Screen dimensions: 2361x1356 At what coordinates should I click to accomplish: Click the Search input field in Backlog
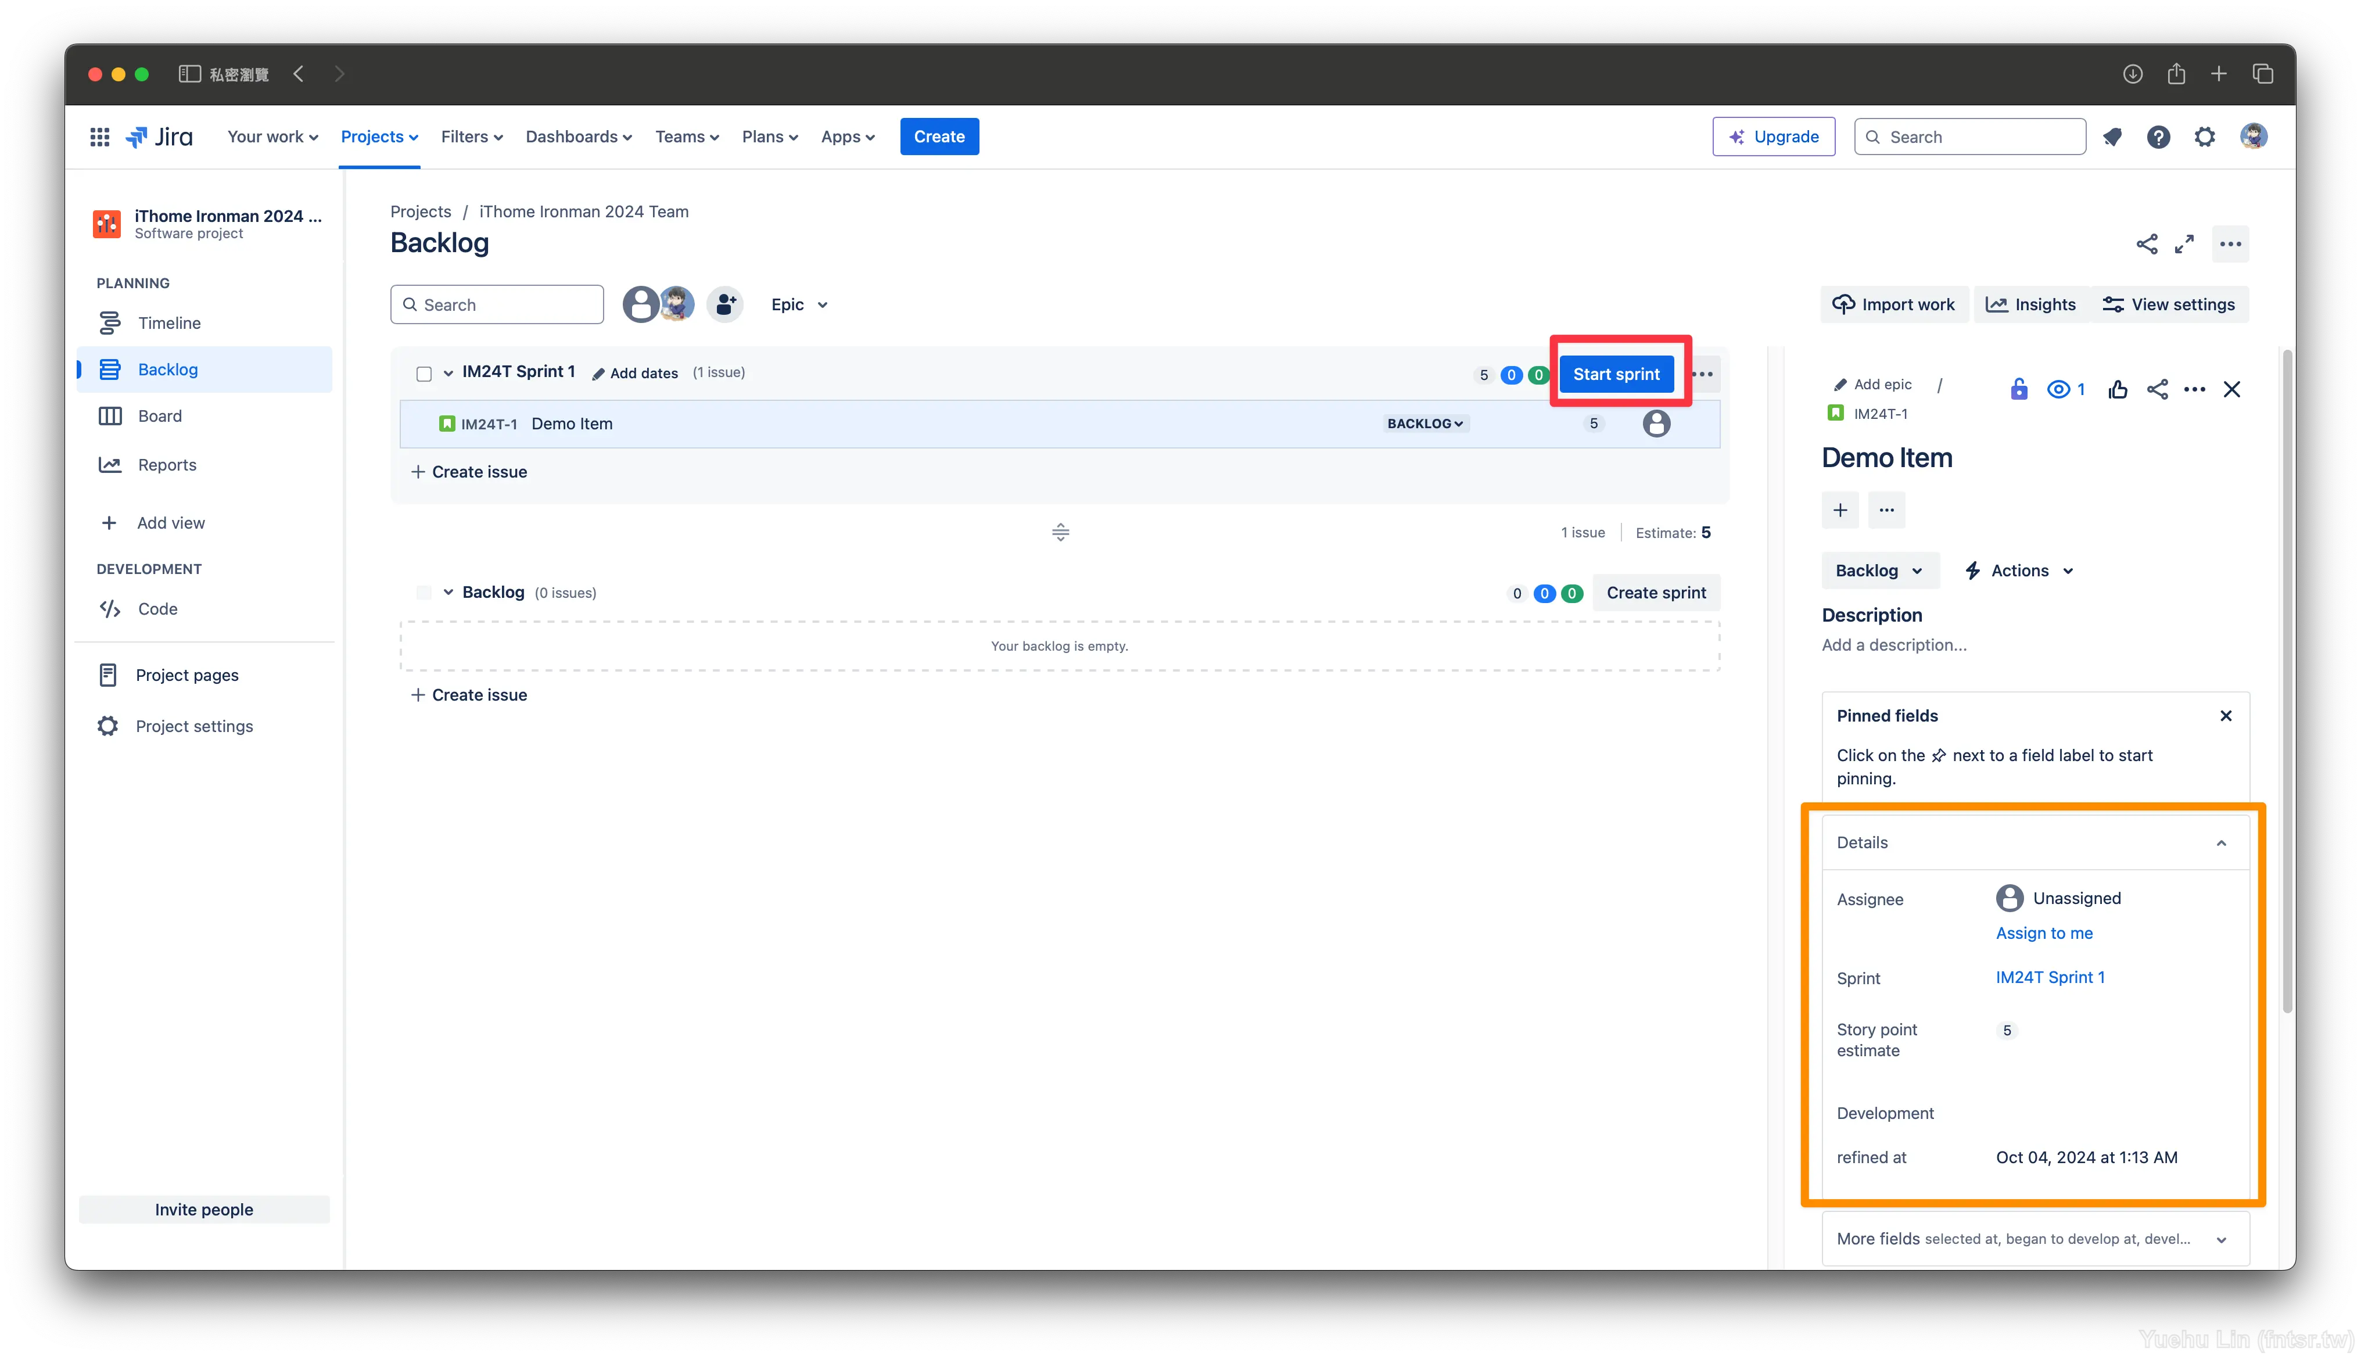click(498, 303)
